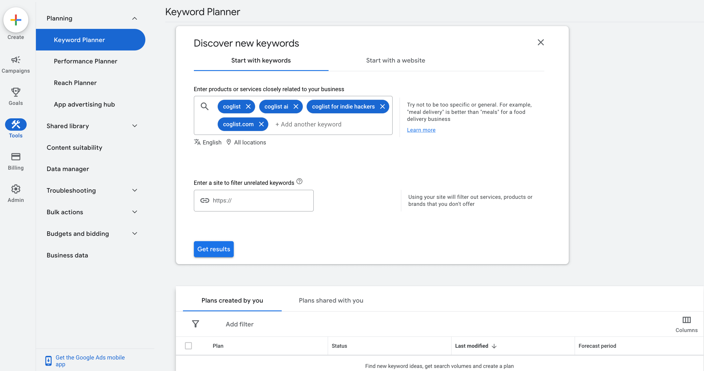Viewport: 704px width, 371px height.
Task: Click the link icon in URL field
Action: pos(205,201)
